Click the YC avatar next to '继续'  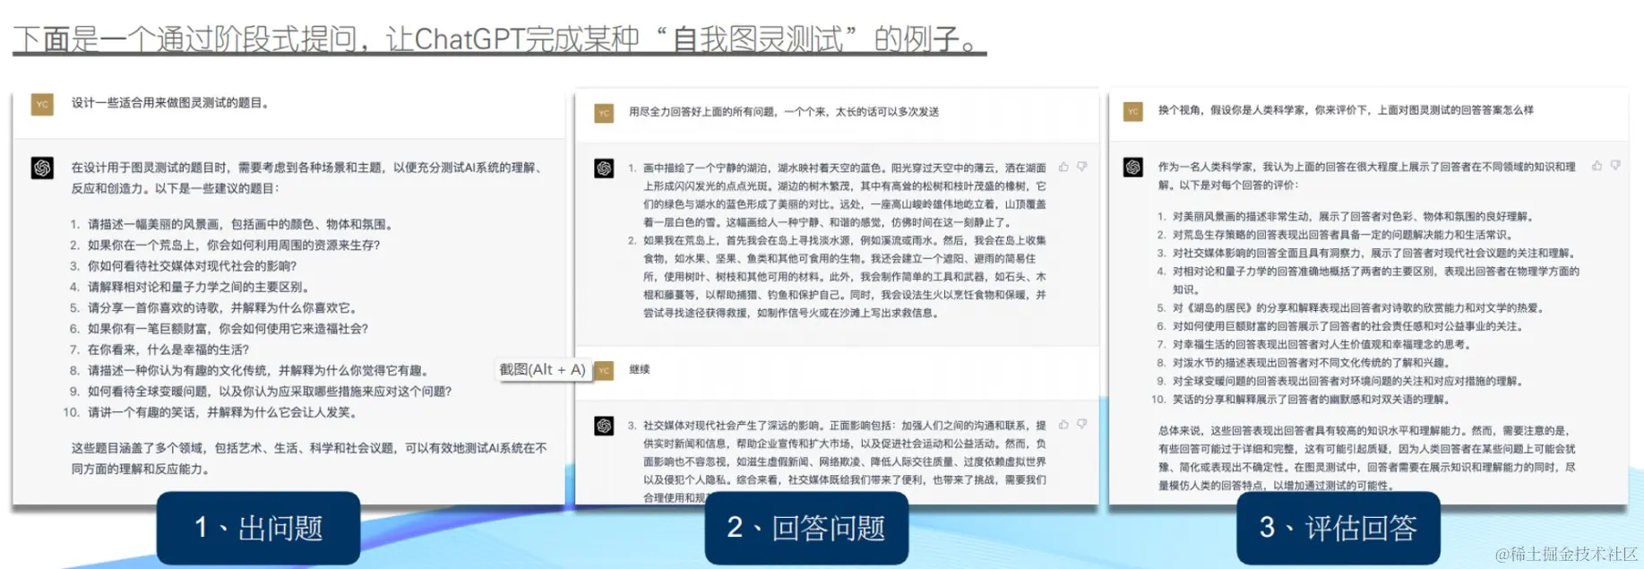tap(605, 370)
